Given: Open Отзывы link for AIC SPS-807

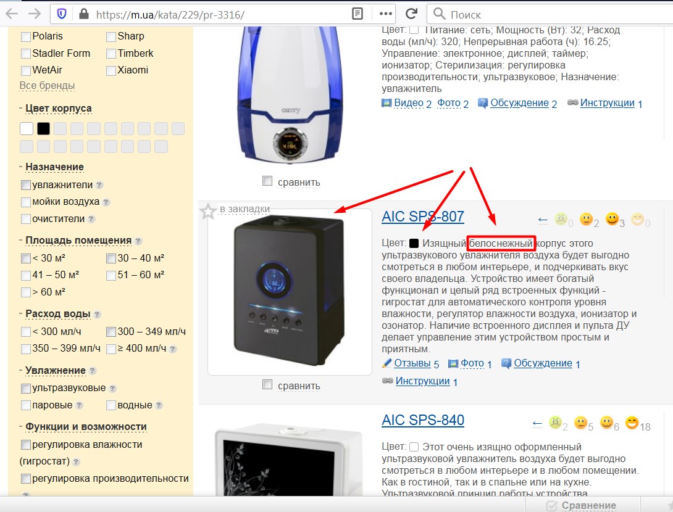Looking at the screenshot, I should 412,363.
